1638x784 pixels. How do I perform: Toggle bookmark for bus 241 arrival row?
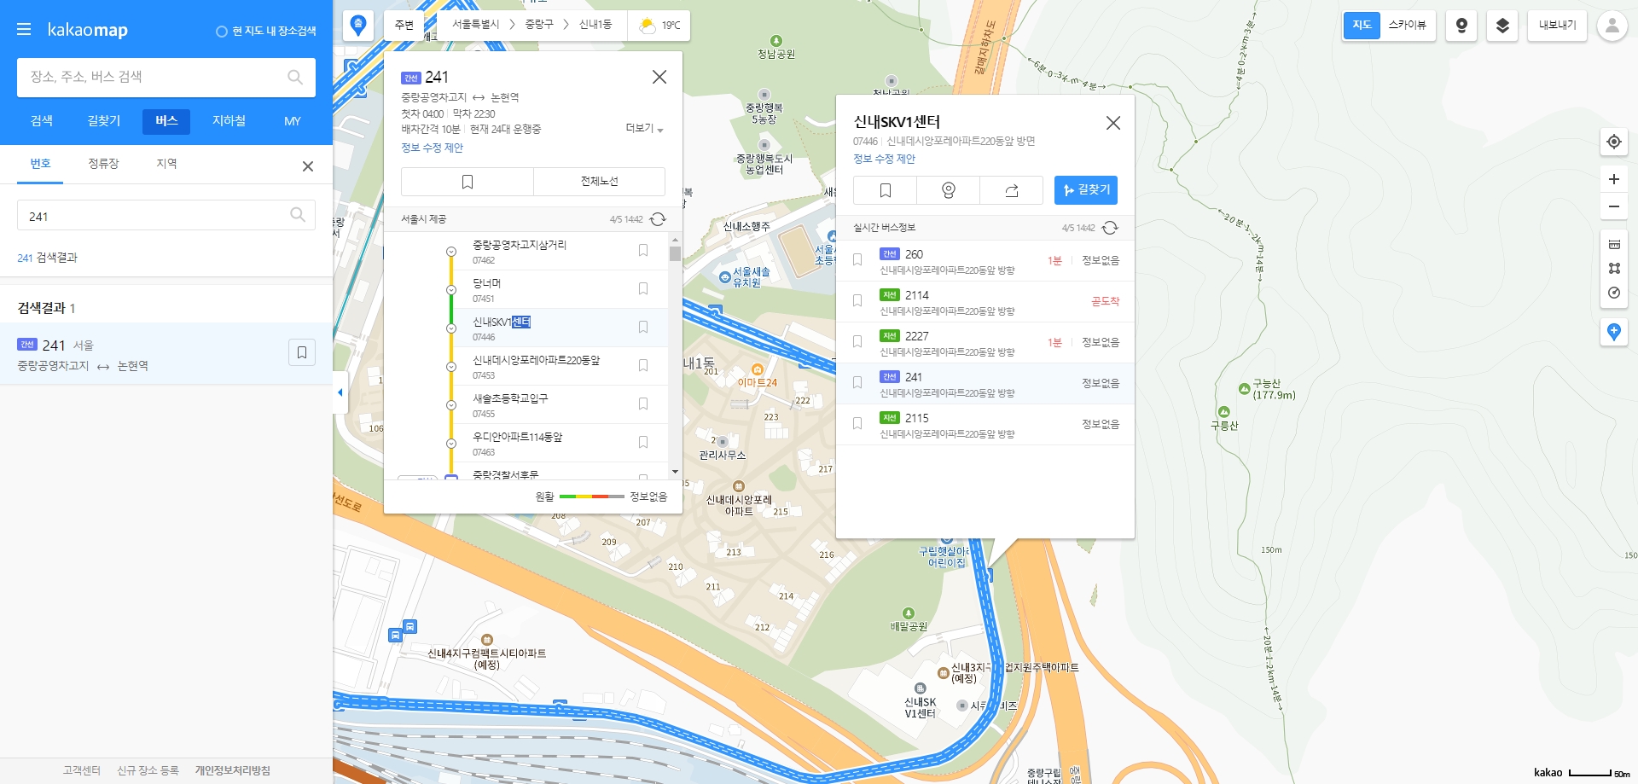[857, 382]
